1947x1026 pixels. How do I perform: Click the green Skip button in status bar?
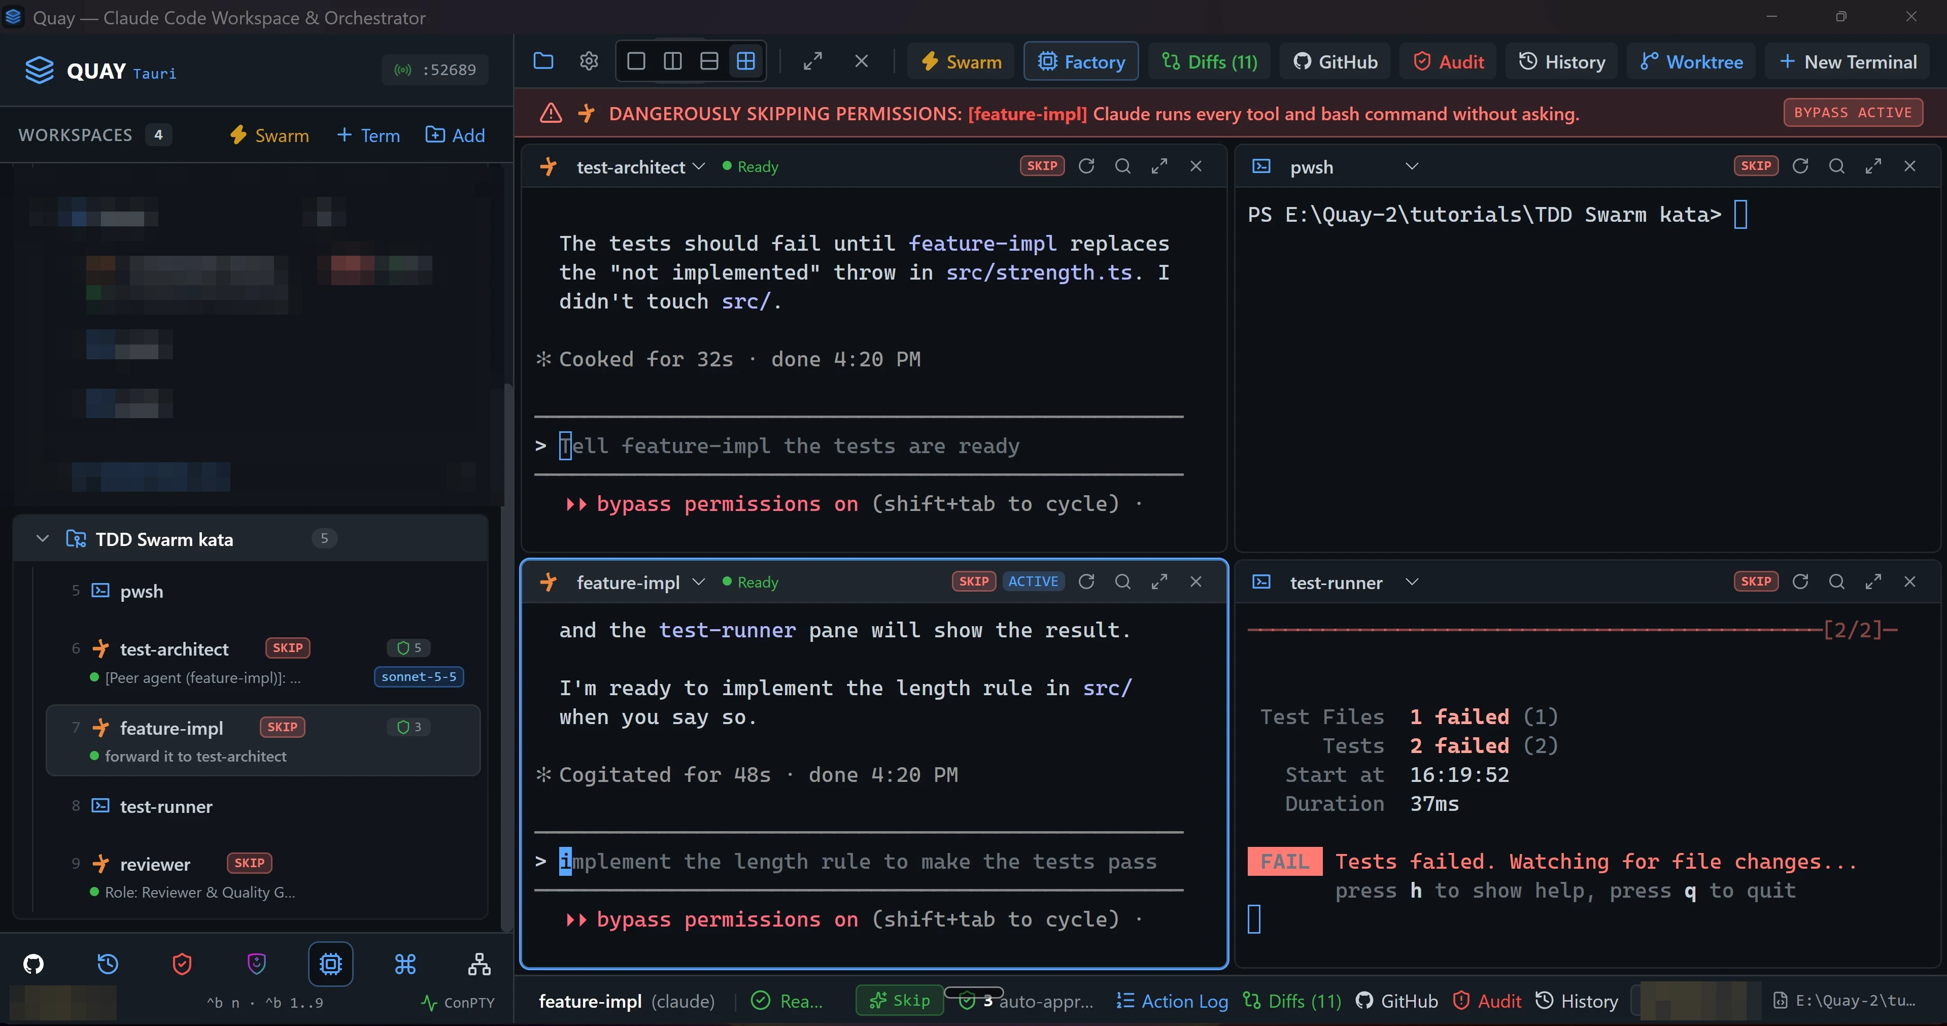pos(900,1000)
